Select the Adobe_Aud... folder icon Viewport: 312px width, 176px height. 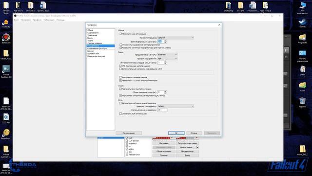[6, 55]
